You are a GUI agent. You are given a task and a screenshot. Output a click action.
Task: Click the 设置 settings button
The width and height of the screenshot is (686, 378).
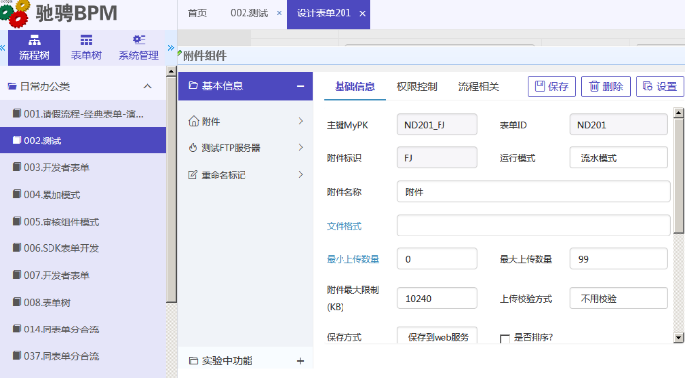coord(659,87)
